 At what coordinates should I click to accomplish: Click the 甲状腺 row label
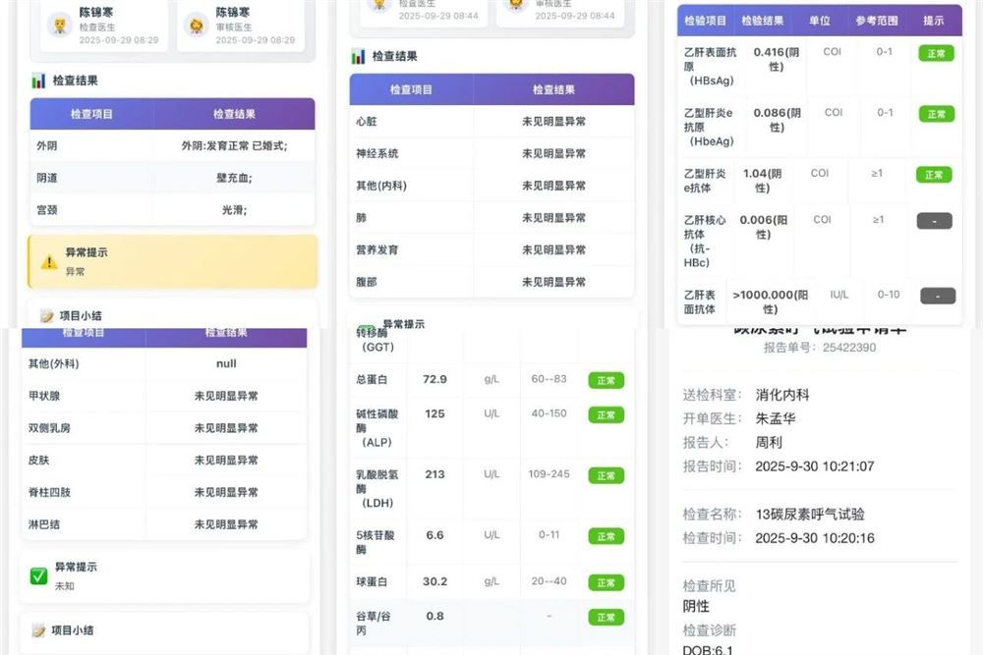pos(44,396)
